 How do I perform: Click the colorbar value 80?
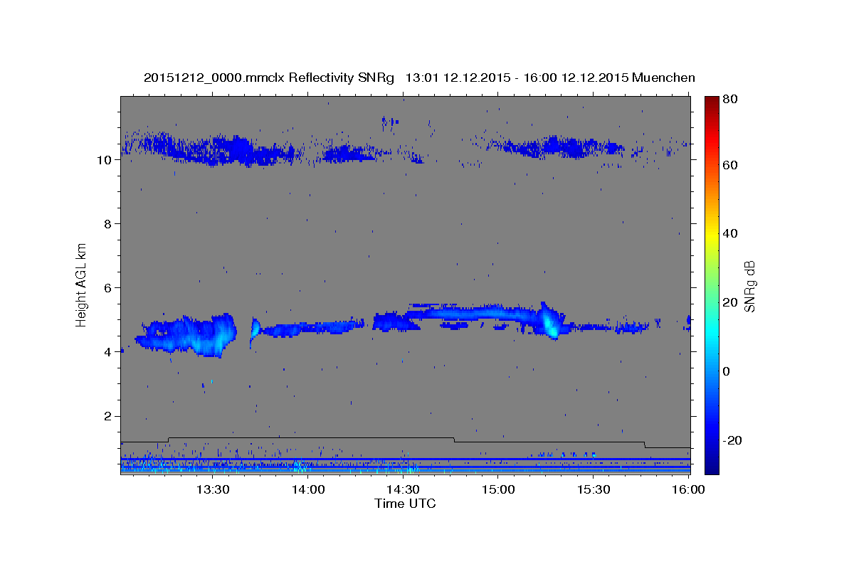point(732,100)
